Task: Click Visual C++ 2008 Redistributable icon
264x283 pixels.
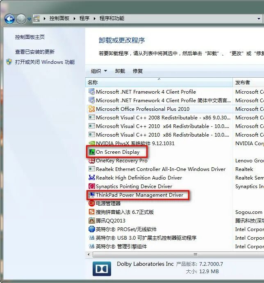Action: click(92, 117)
